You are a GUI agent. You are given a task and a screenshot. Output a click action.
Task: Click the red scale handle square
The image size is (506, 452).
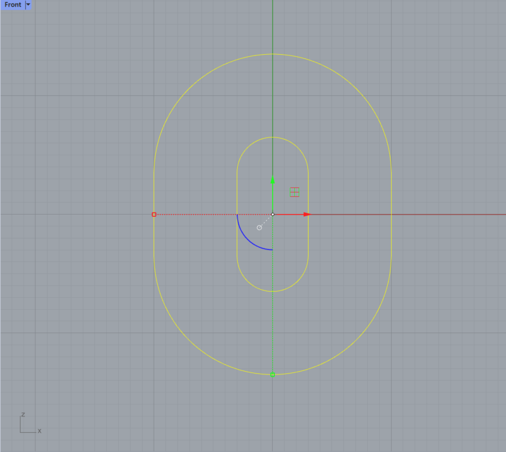click(154, 214)
